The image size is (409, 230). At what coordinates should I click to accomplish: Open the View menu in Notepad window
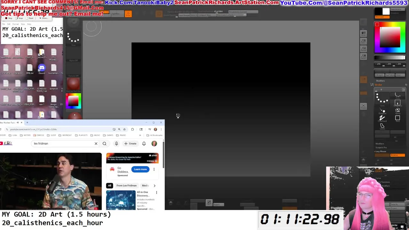coord(23,24)
